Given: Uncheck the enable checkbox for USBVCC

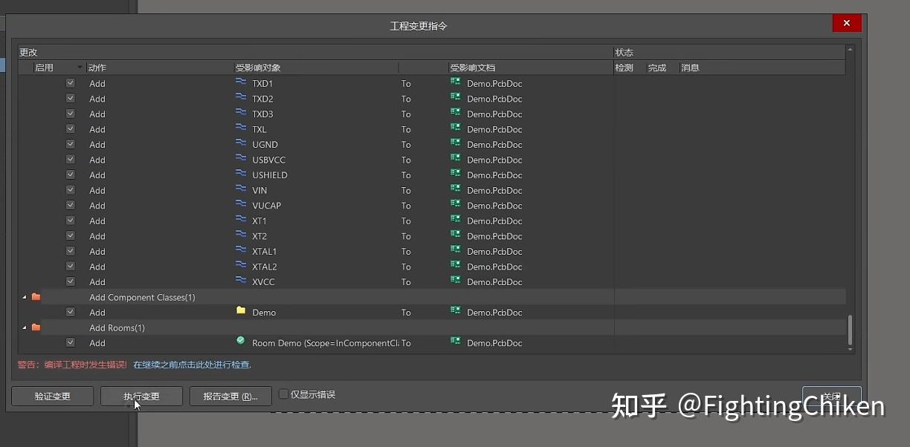Looking at the screenshot, I should 71,160.
